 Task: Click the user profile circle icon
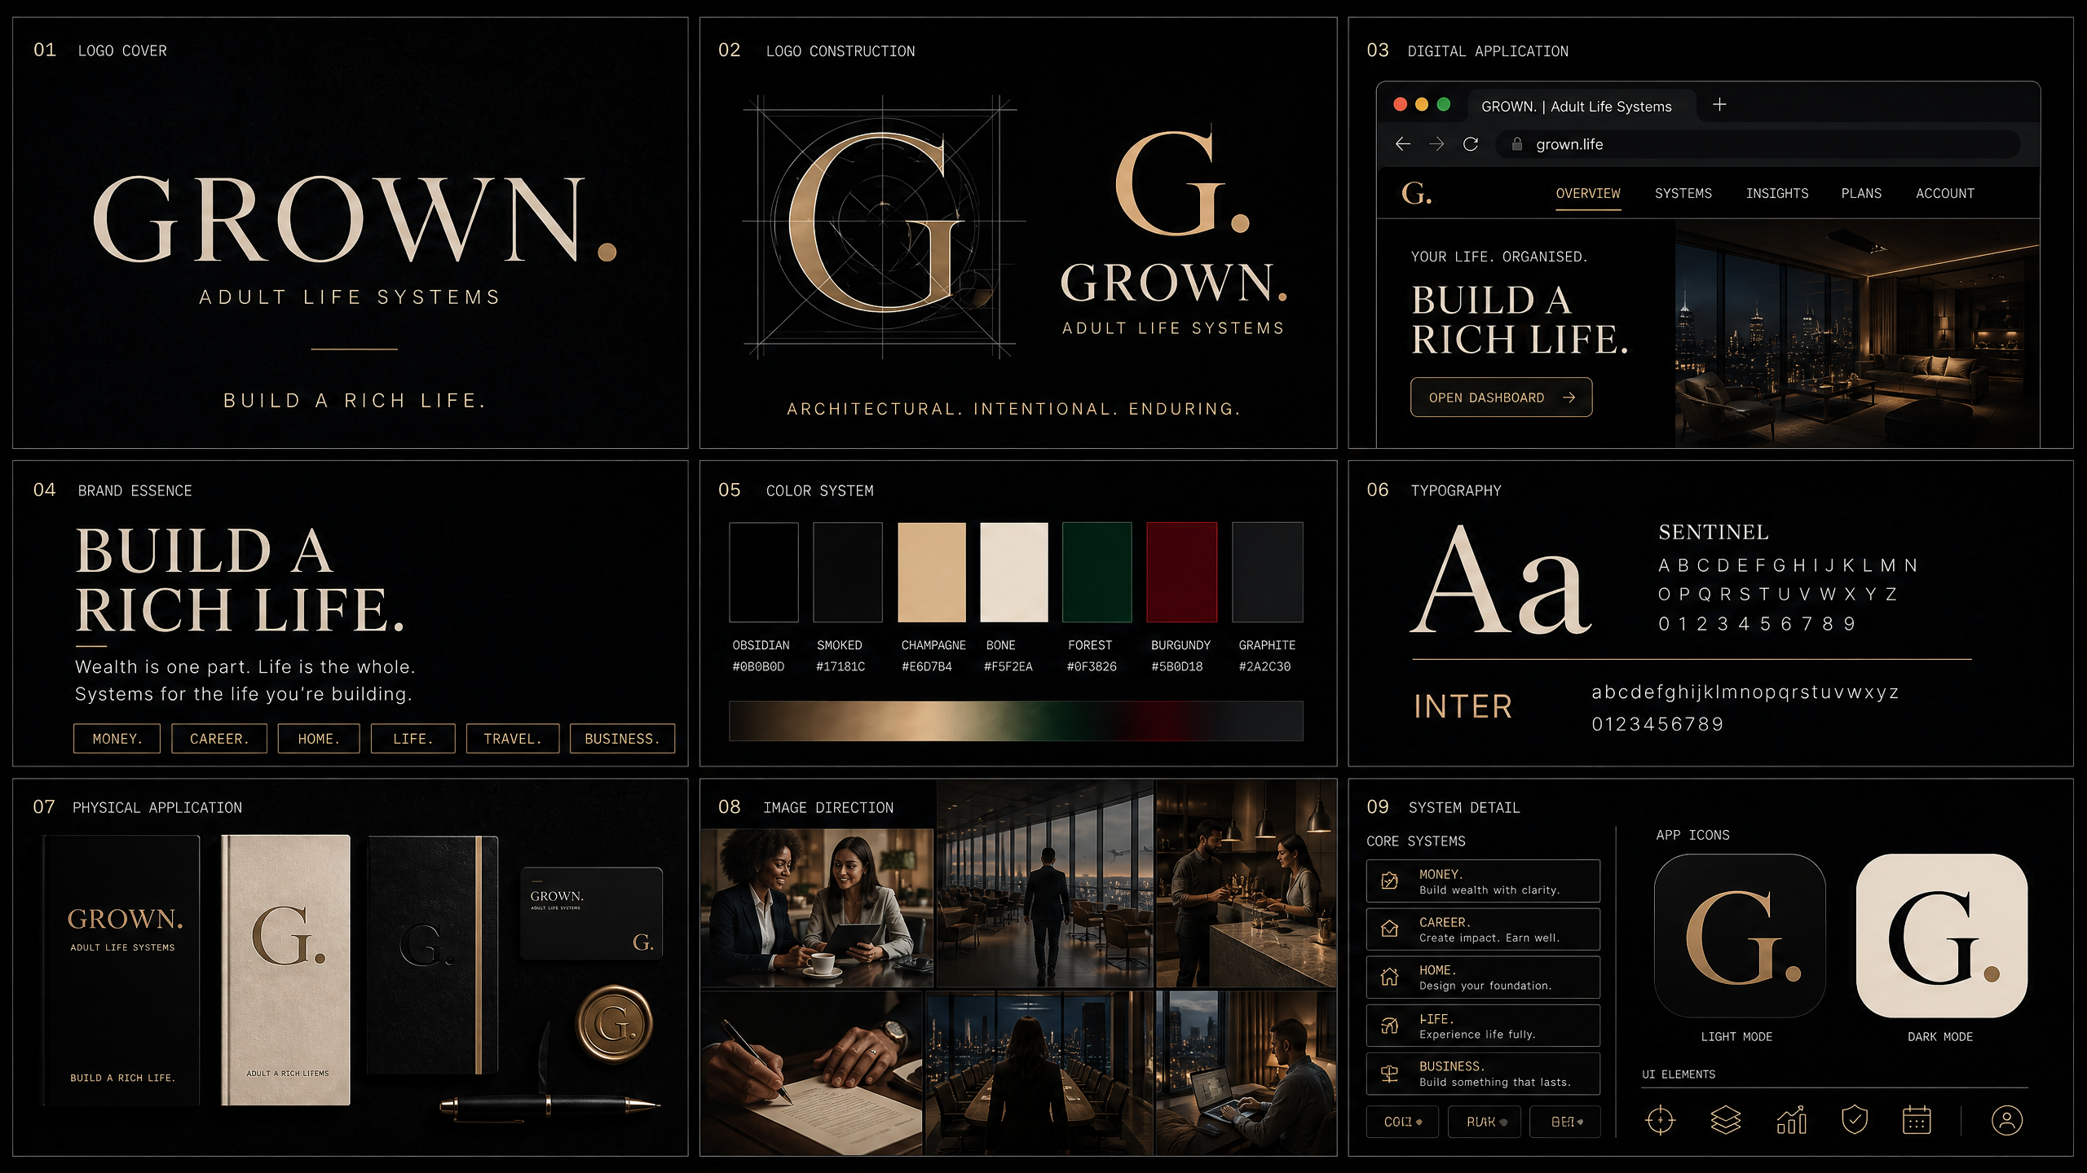pos(2007,1120)
